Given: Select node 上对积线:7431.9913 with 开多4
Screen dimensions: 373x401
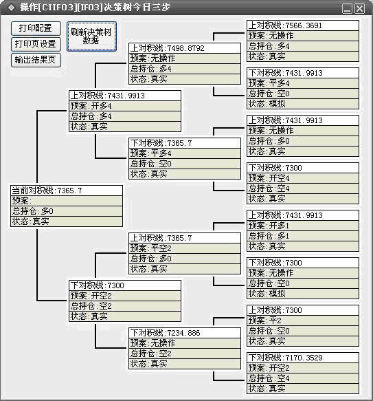Looking at the screenshot, I should (x=125, y=111).
